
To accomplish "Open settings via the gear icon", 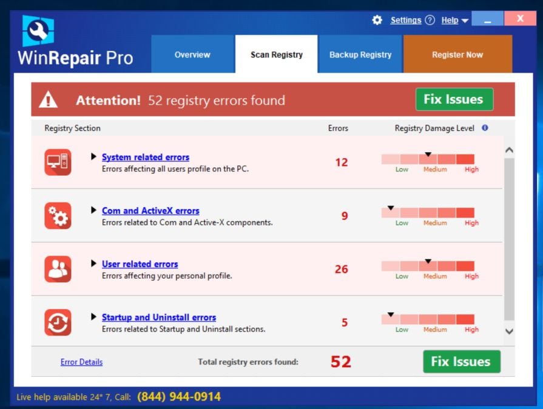I will point(377,20).
